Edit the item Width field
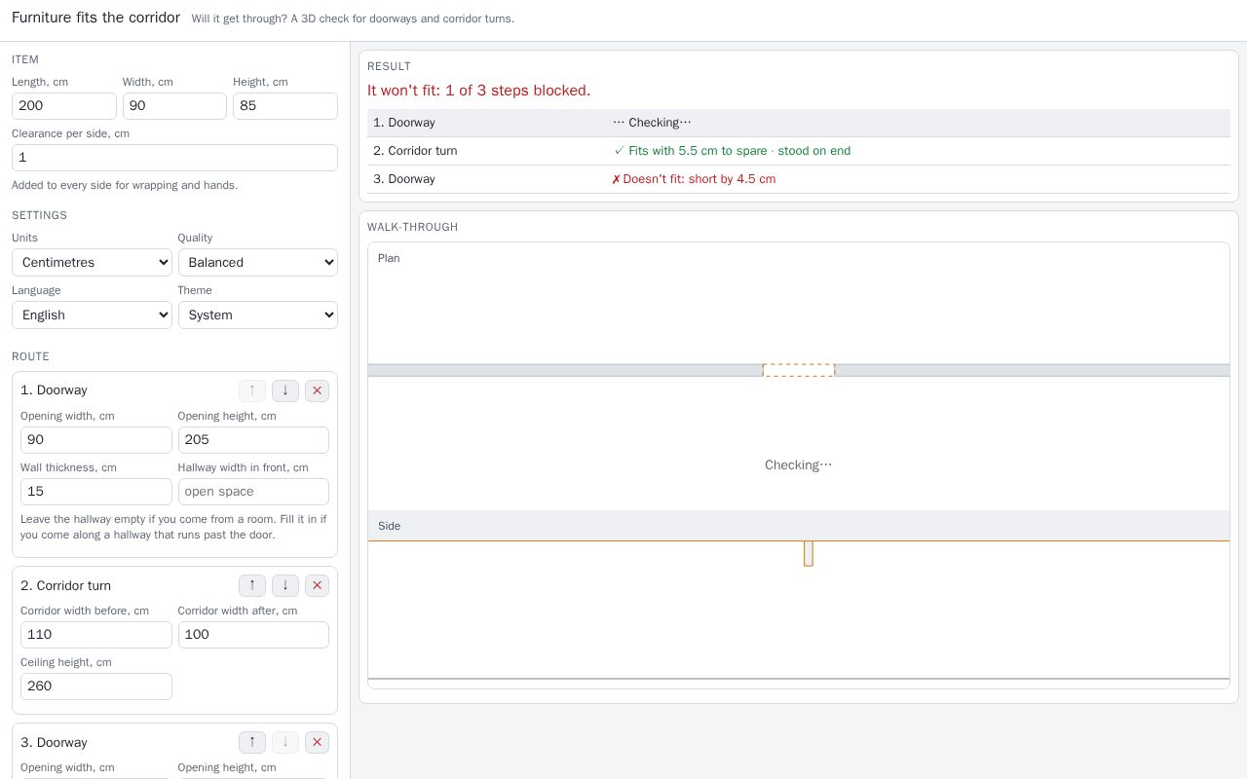Image resolution: width=1247 pixels, height=779 pixels. (174, 106)
